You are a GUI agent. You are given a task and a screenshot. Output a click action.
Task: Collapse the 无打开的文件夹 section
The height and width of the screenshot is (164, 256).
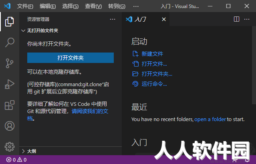pyautogui.click(x=23, y=30)
